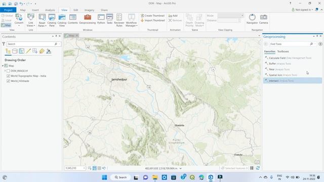Pause map drawing
Screen dimensions: 324x182
click(252, 168)
